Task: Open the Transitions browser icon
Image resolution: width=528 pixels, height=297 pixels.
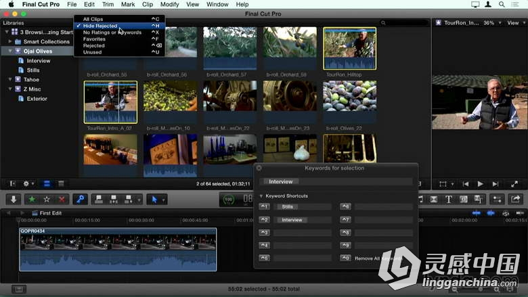Action: point(434,200)
